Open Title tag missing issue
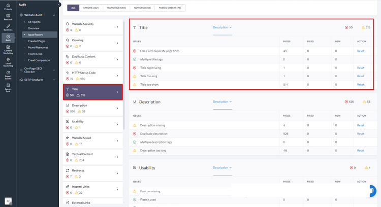This screenshot has height=207, width=381. (150, 67)
